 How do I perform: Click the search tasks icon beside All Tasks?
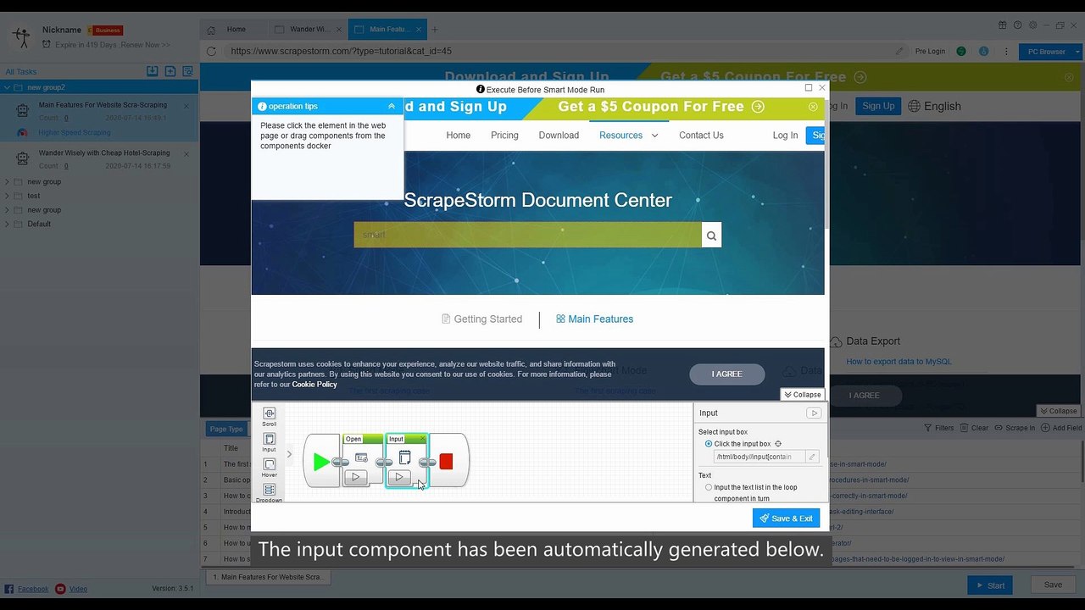(188, 72)
